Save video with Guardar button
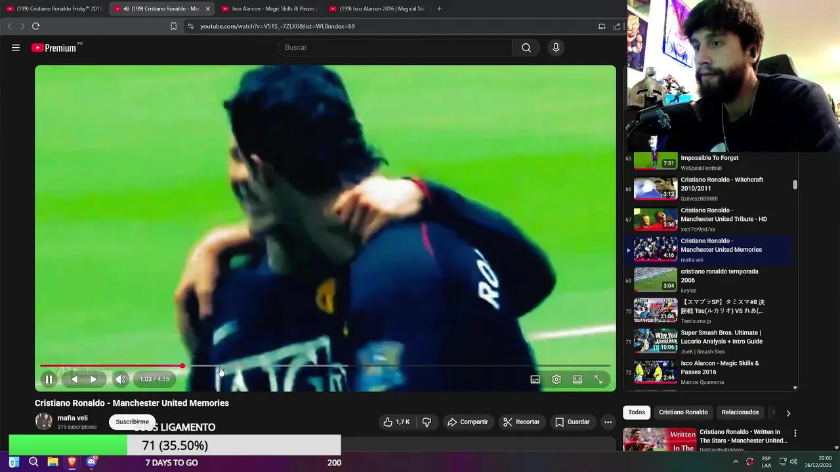This screenshot has height=472, width=840. coord(572,422)
